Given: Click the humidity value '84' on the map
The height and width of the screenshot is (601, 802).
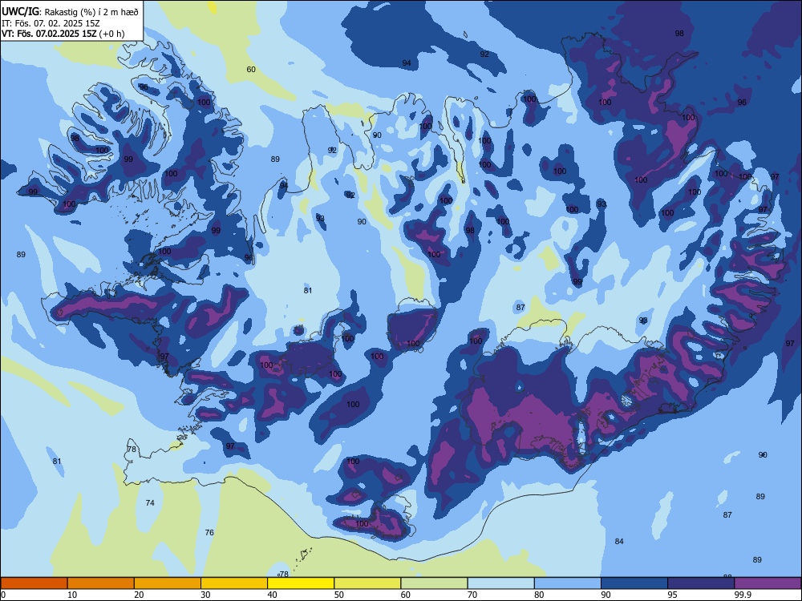Looking at the screenshot, I should click(619, 541).
